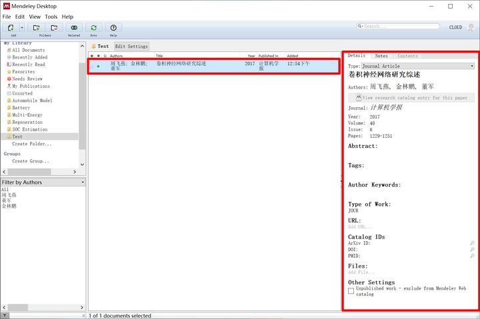Click the Edit Settings button
This screenshot has height=319, width=480.
pyautogui.click(x=131, y=47)
